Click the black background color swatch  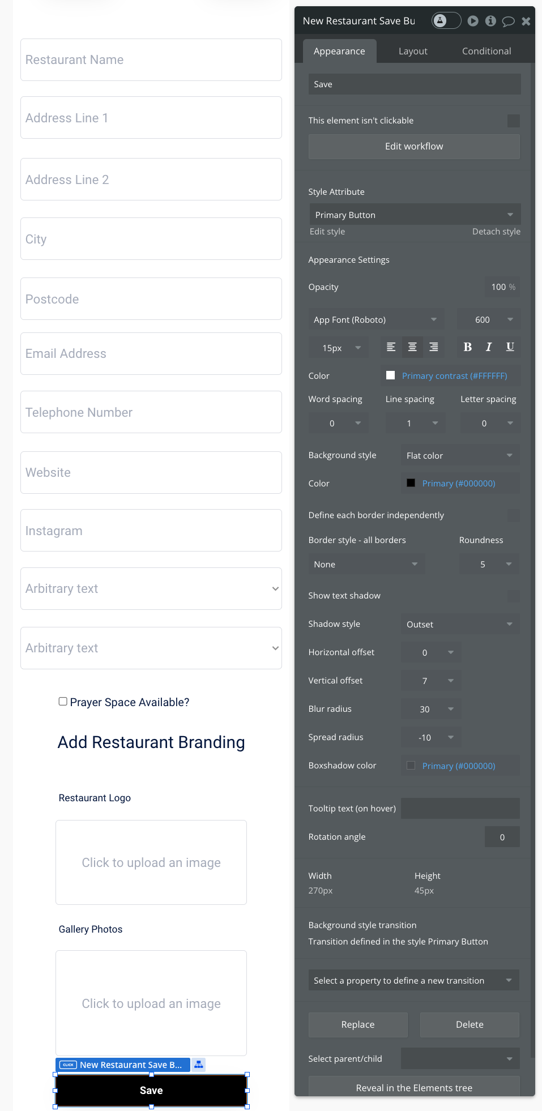[411, 483]
